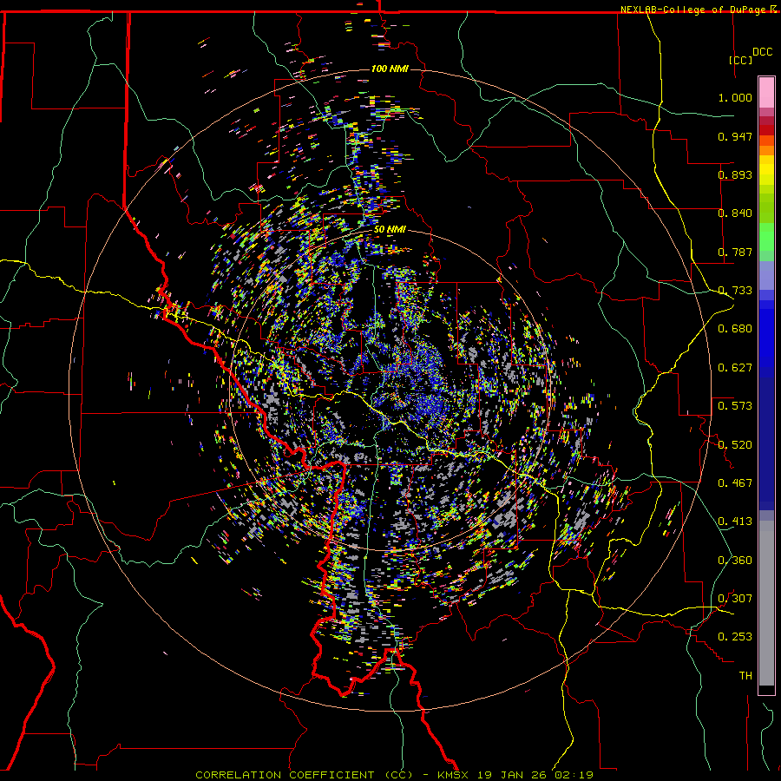The height and width of the screenshot is (781, 781).
Task: Click the 19 JAN 26 date in caption
Action: [512, 775]
